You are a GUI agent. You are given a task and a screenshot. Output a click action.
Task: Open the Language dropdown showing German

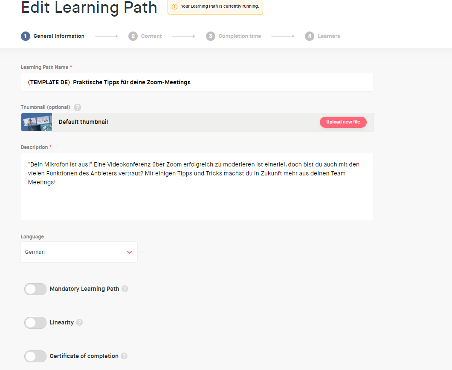pos(79,252)
